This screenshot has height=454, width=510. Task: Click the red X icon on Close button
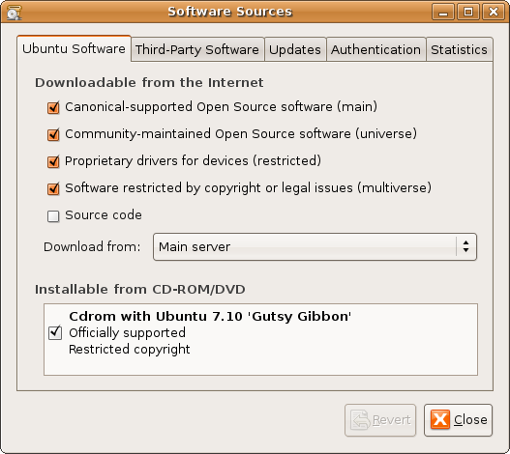pyautogui.click(x=440, y=419)
